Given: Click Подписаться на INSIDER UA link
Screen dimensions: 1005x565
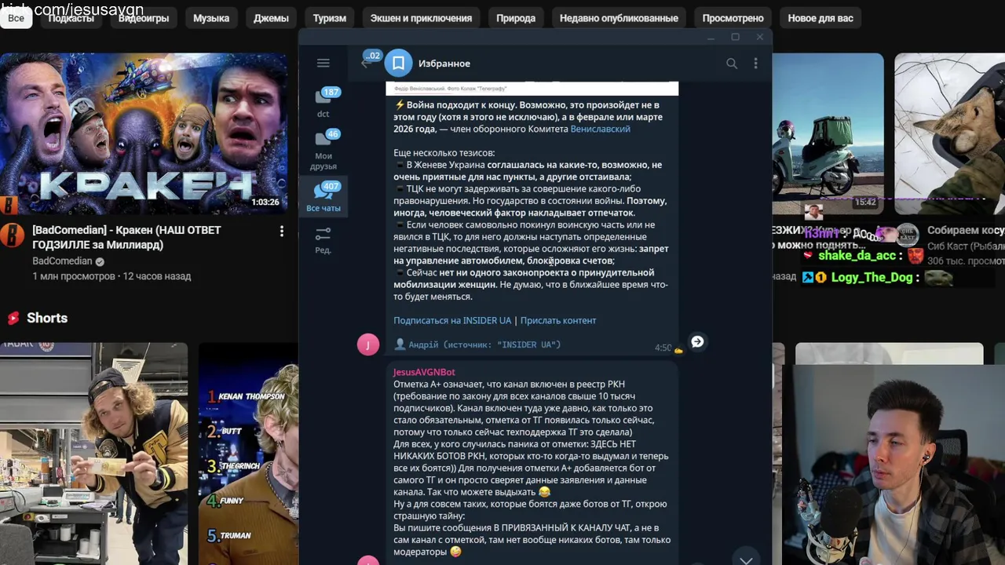Looking at the screenshot, I should pyautogui.click(x=452, y=320).
